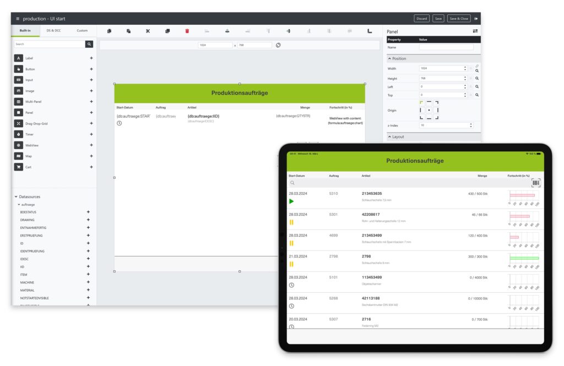Set Origin to the top-center anchor
Image resolution: width=564 pixels, height=366 pixels.
pos(429,102)
